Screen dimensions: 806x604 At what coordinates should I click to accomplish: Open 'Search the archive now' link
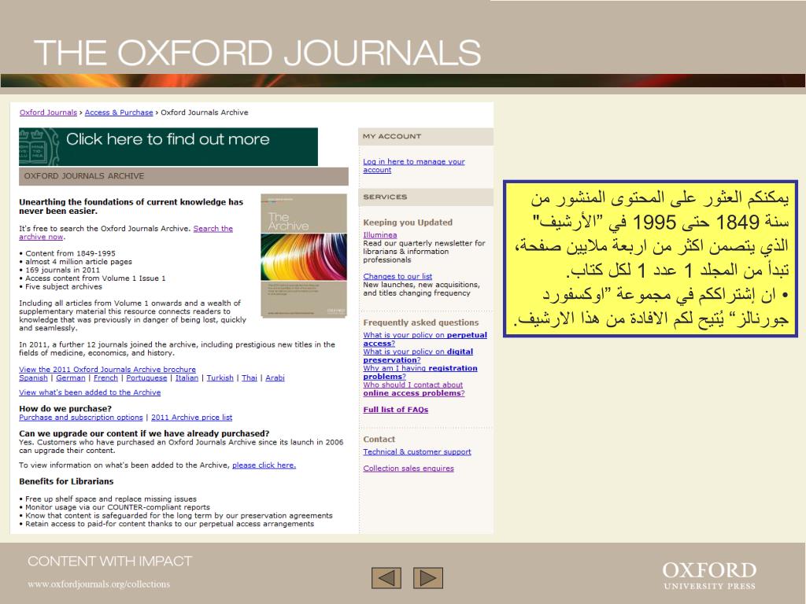(x=126, y=233)
